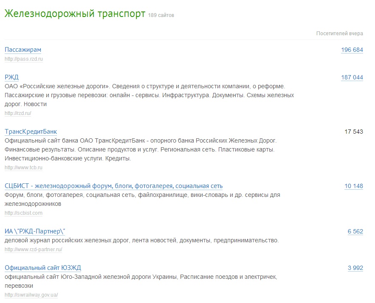Click the swrailway.gov.ua URL
The height and width of the screenshot is (303, 375).
31,295
